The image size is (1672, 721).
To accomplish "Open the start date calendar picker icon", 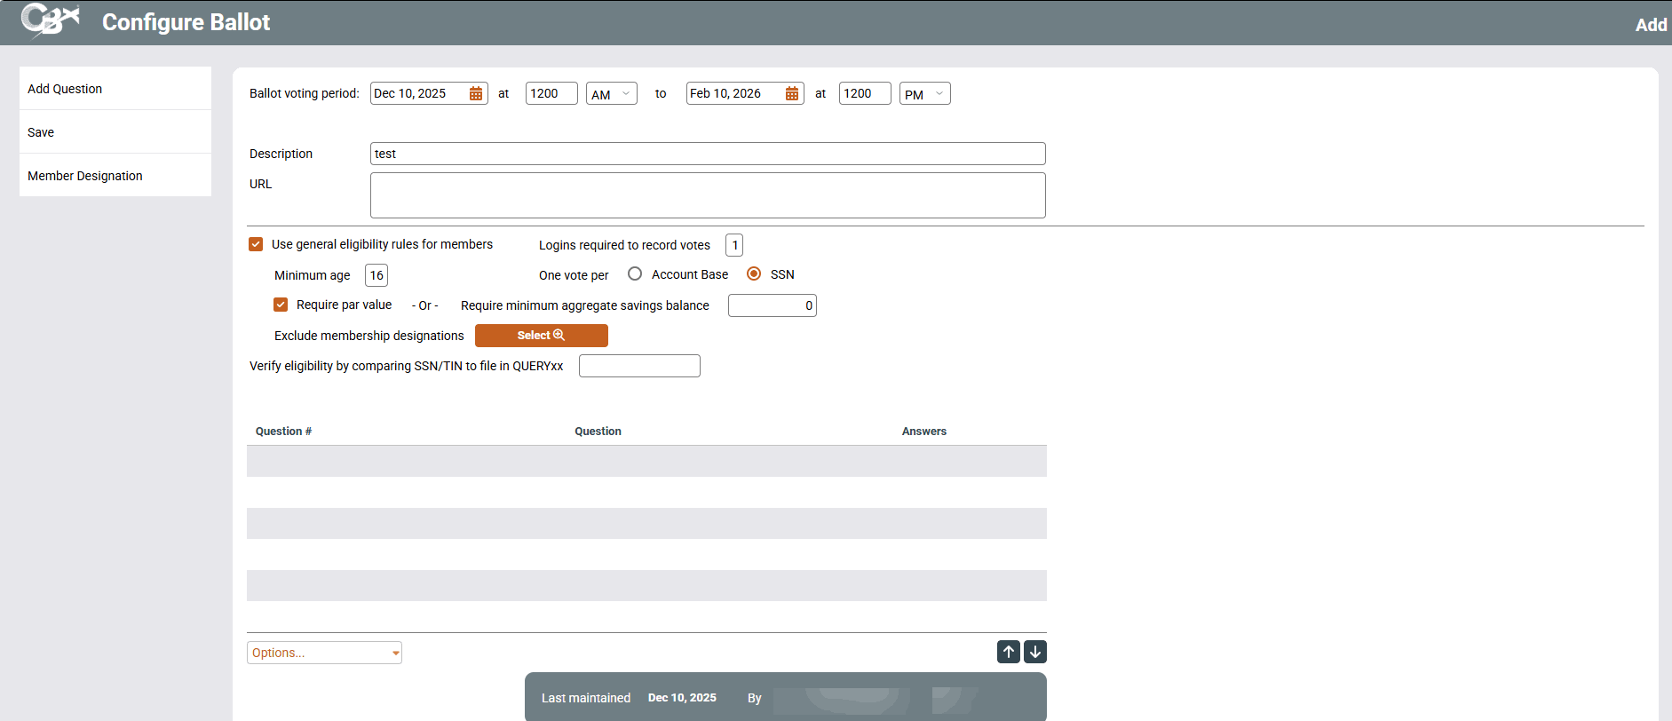I will [x=476, y=94].
